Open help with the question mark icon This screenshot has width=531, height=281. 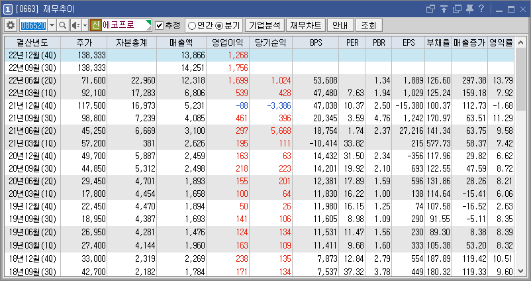[481, 9]
